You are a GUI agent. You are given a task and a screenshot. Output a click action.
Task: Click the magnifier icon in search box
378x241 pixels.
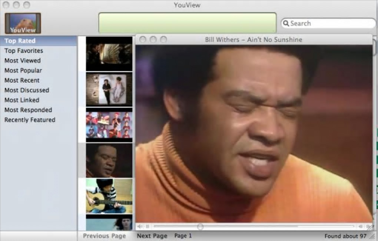click(x=286, y=23)
